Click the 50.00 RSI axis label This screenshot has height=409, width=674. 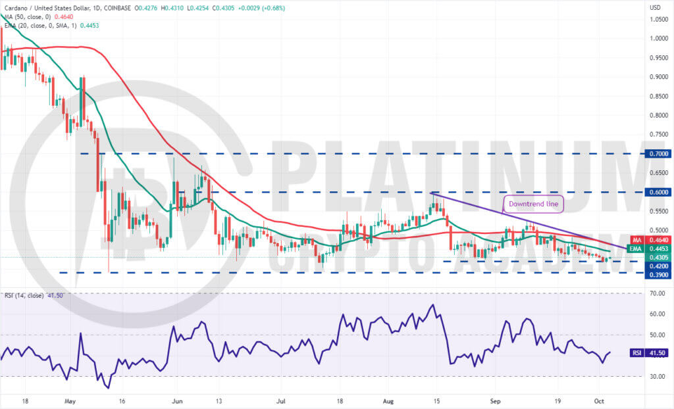658,335
